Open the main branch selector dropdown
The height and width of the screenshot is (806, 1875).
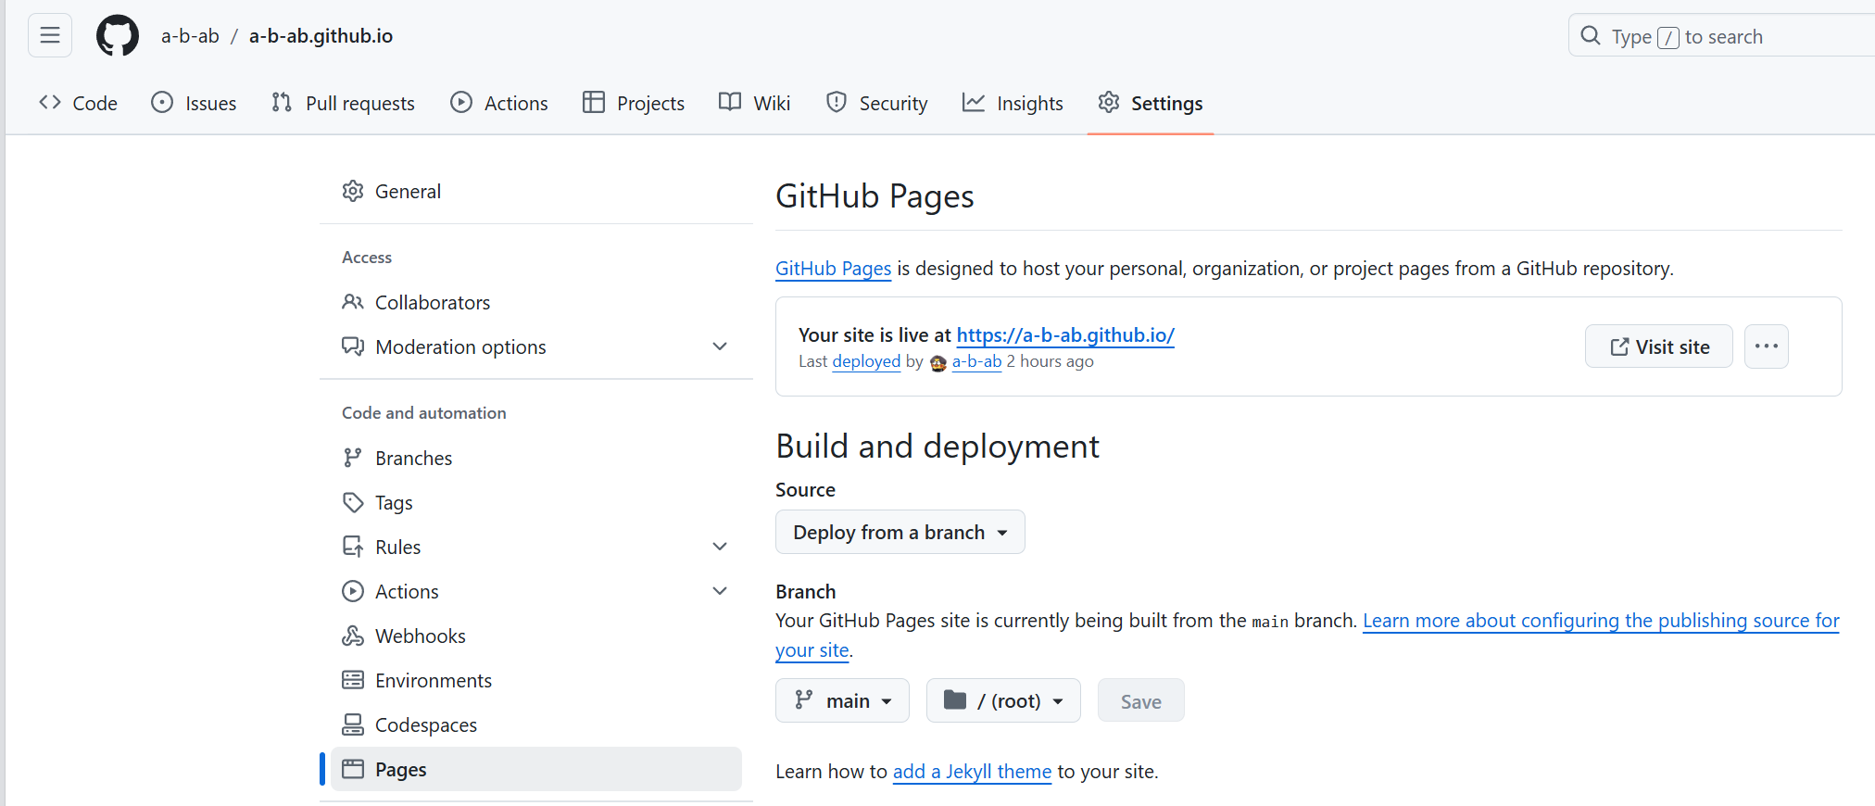tap(842, 700)
